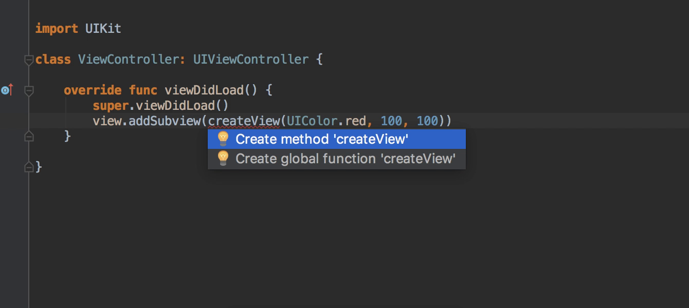Screen dimensions: 689x308
Task: Click the viewDidLoad function name in declaration
Action: coord(204,90)
